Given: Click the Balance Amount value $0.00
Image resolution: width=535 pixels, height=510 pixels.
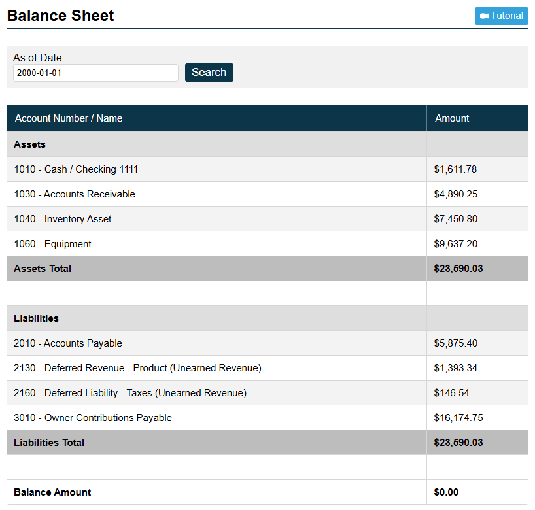Looking at the screenshot, I should coord(446,492).
